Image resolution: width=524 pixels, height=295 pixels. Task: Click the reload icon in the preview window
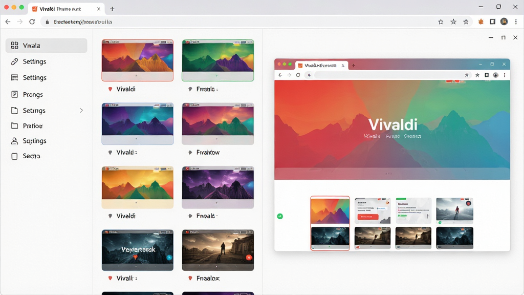(x=298, y=75)
